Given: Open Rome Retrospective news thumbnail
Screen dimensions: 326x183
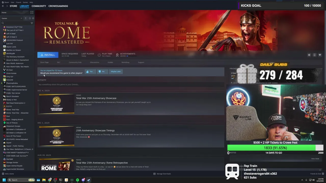Looking at the screenshot, I should coord(57,164).
